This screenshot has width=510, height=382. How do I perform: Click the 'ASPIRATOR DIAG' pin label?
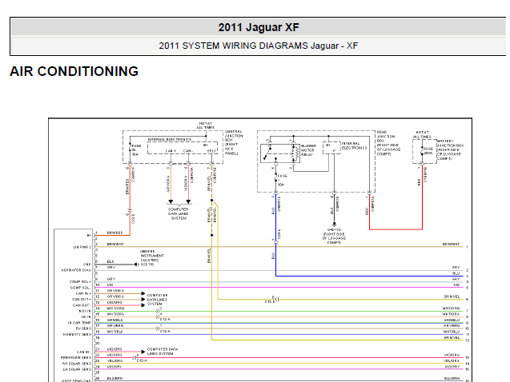76,270
